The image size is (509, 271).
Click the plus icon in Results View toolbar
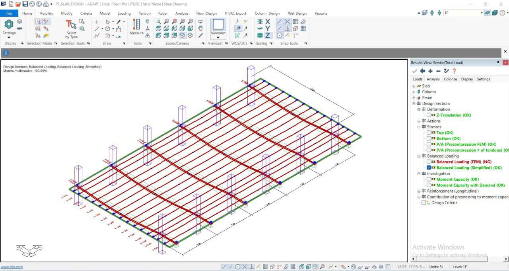[430, 71]
